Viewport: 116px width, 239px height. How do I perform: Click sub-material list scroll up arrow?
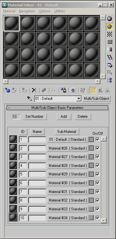(x=104, y=139)
